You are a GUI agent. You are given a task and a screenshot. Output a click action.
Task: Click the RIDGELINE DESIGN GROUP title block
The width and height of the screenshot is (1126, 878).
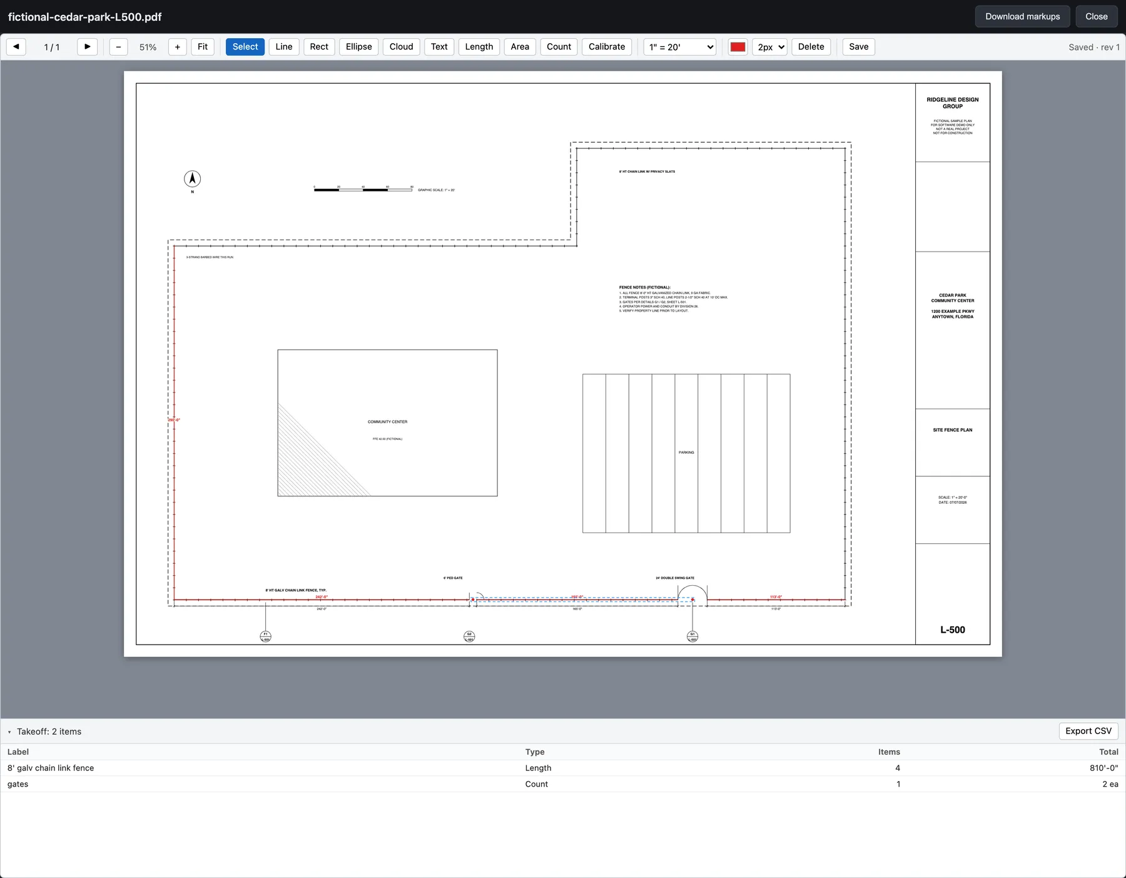pos(953,103)
